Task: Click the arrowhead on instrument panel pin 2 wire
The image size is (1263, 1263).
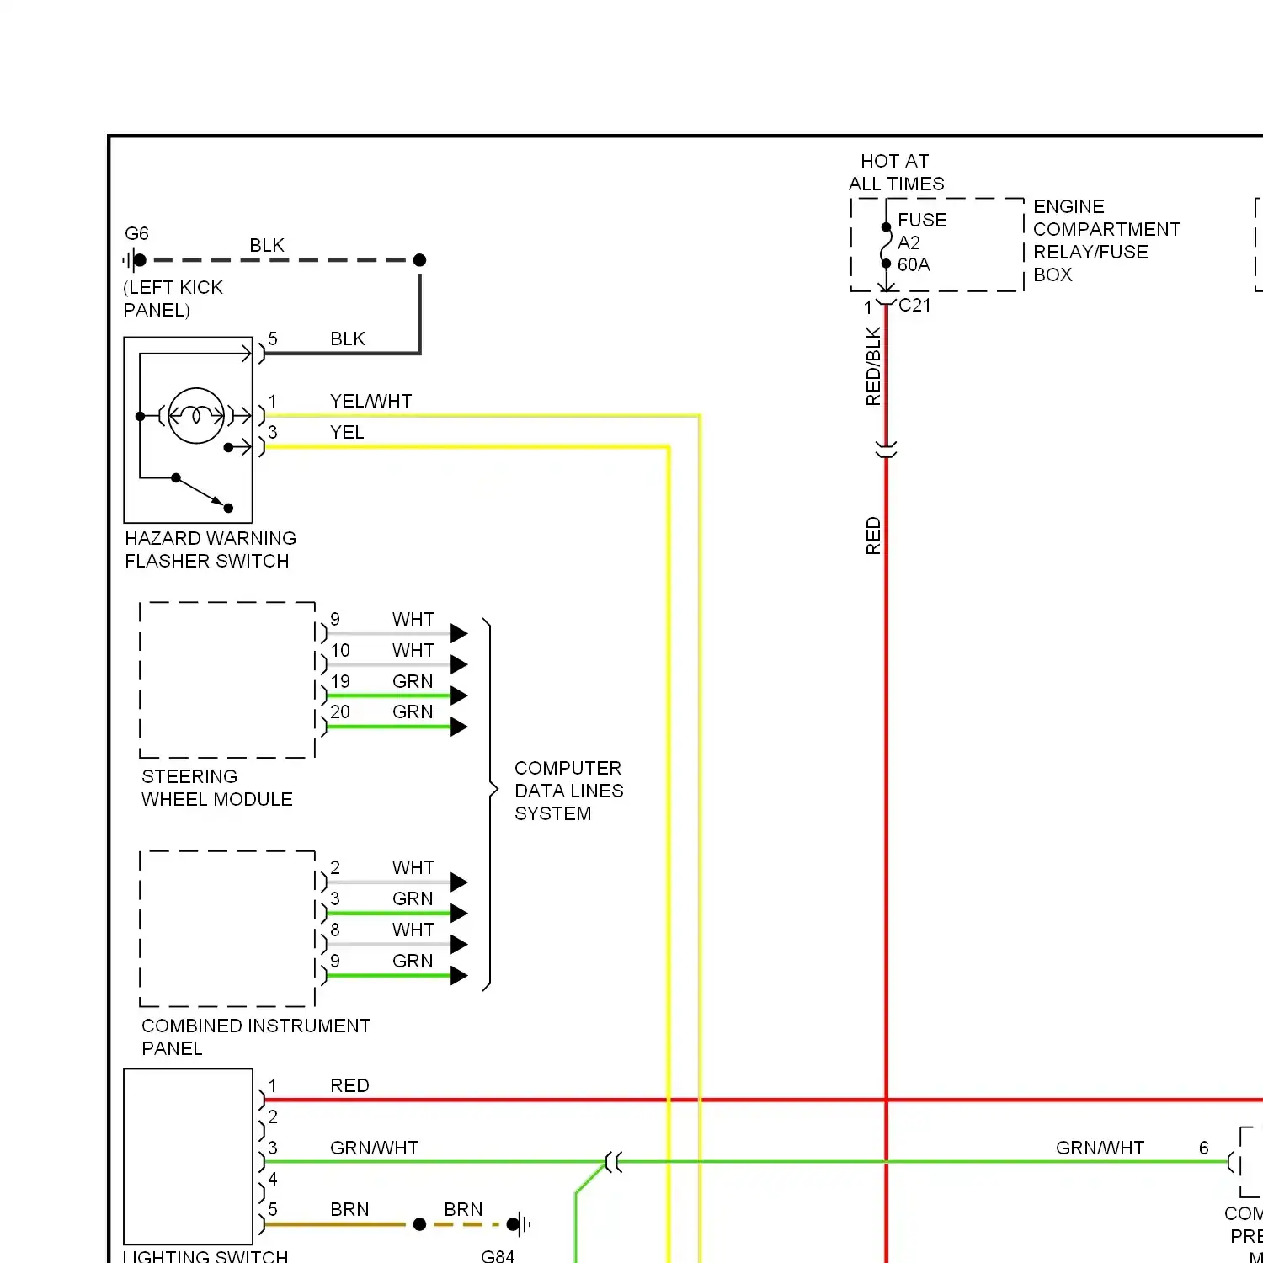Action: coord(459,882)
